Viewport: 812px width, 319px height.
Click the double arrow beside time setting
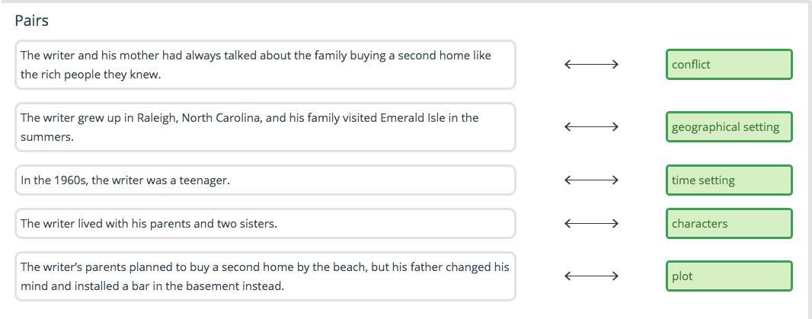click(591, 180)
